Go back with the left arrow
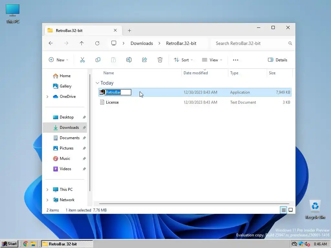 click(51, 43)
